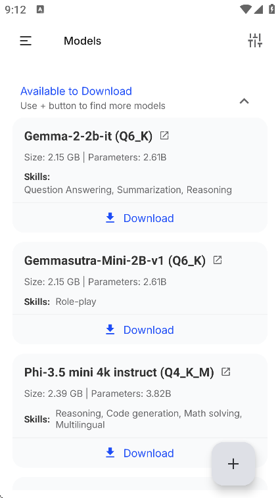Screen dimensions: 280x498
Task: Download Phi-3.5 mini 4k instruct model
Action: pos(140,453)
